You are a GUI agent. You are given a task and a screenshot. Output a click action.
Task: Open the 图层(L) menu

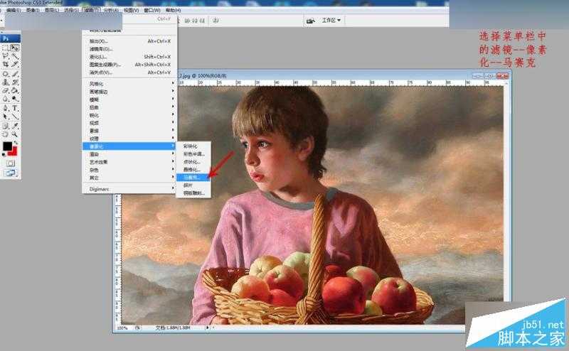pos(51,10)
